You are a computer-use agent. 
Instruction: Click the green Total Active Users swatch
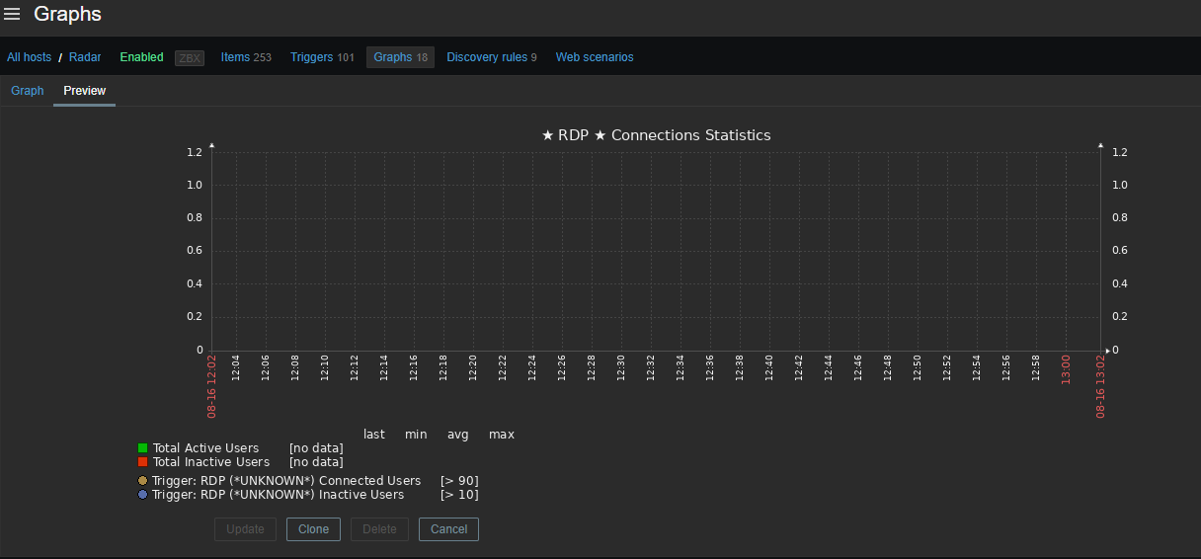tap(143, 448)
